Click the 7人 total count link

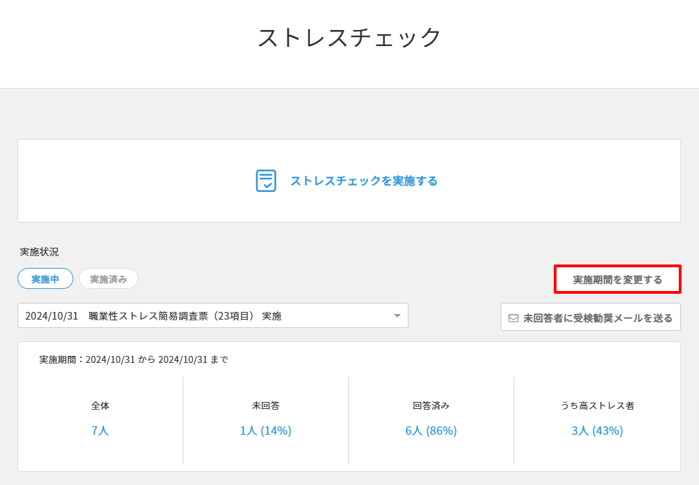pos(100,431)
